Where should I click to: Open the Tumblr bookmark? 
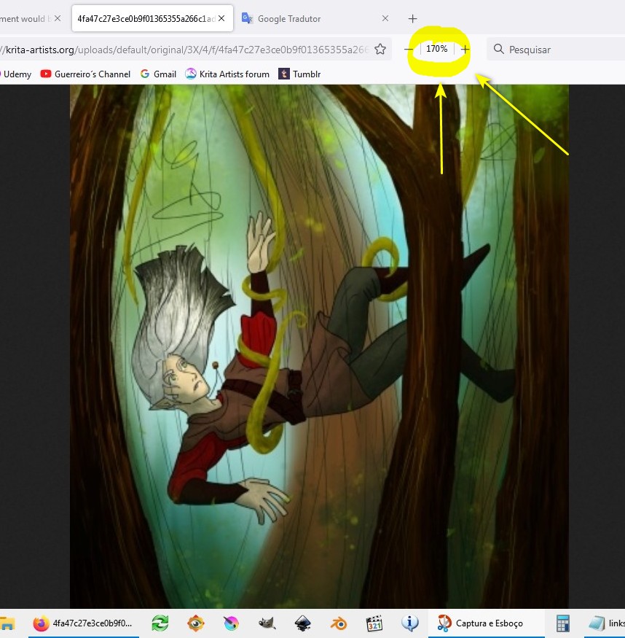(299, 74)
